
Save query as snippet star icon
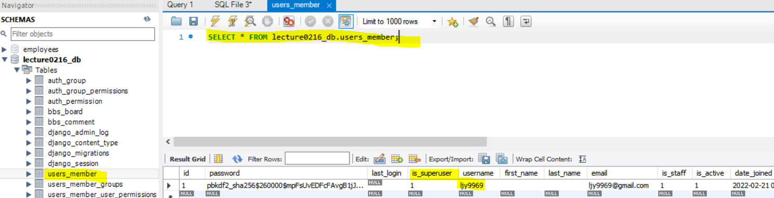[x=452, y=21]
